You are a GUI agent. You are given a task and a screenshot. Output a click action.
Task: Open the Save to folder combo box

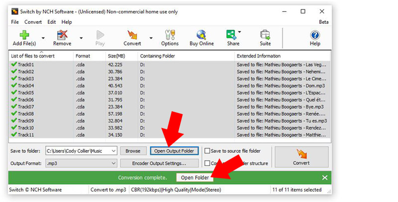pos(81,151)
